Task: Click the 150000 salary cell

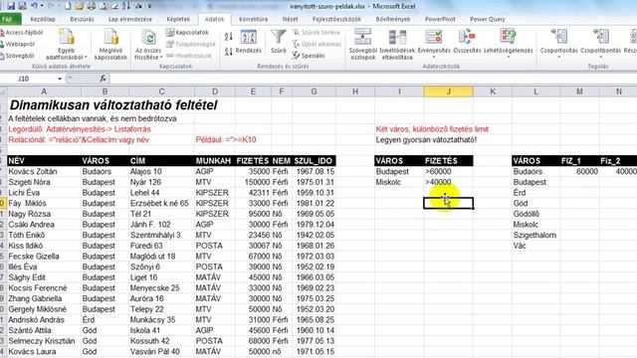Action: tap(253, 182)
